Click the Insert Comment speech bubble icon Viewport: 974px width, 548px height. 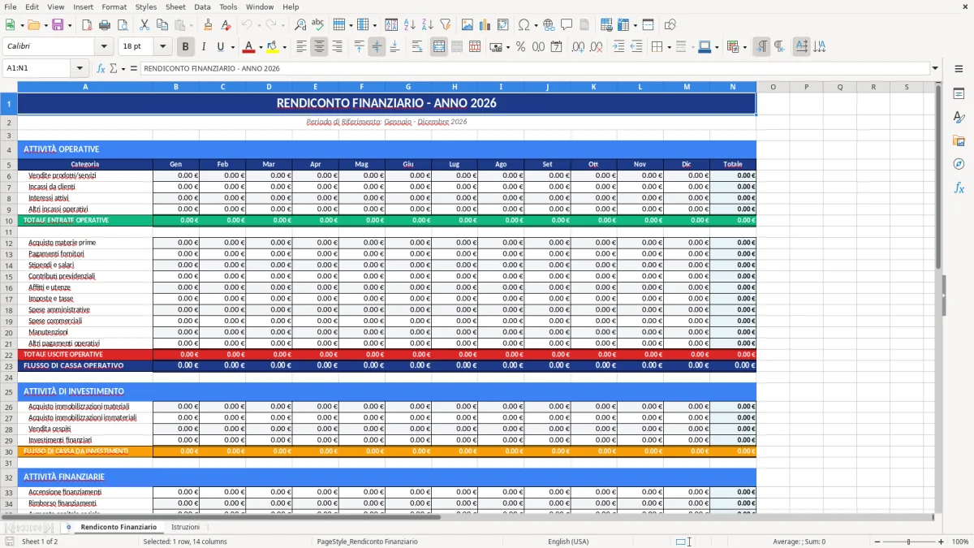point(567,25)
